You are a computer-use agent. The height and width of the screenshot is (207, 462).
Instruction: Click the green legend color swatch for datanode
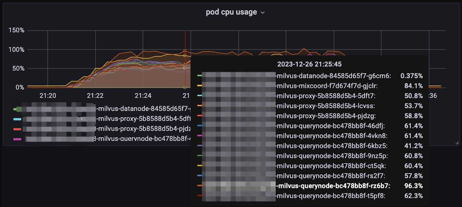pyautogui.click(x=17, y=109)
